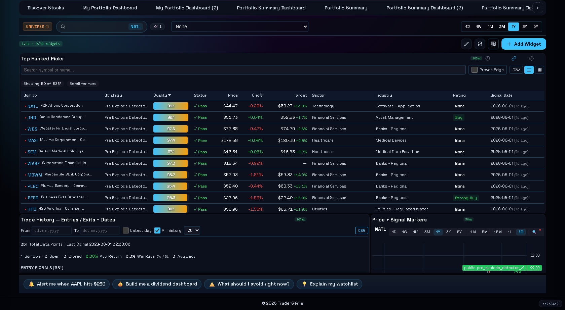The height and width of the screenshot is (310, 565).
Task: Click NATL quality score bar 99.1
Action: click(171, 106)
